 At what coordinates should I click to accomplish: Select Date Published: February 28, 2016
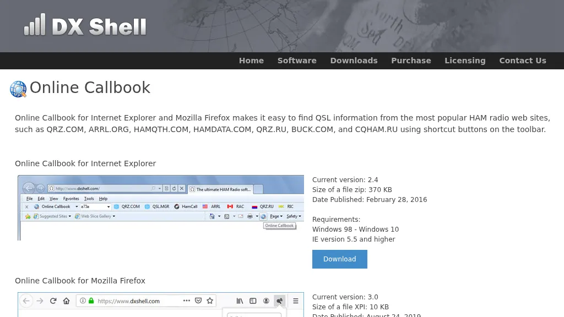[370, 199]
